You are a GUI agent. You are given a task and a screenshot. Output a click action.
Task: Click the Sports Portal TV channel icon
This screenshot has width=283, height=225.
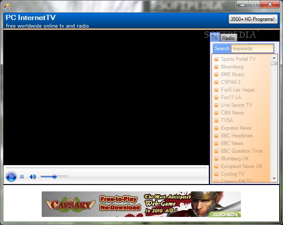(x=216, y=59)
